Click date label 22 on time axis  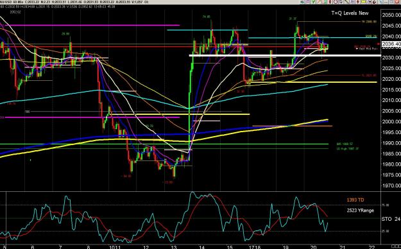tap(372, 247)
